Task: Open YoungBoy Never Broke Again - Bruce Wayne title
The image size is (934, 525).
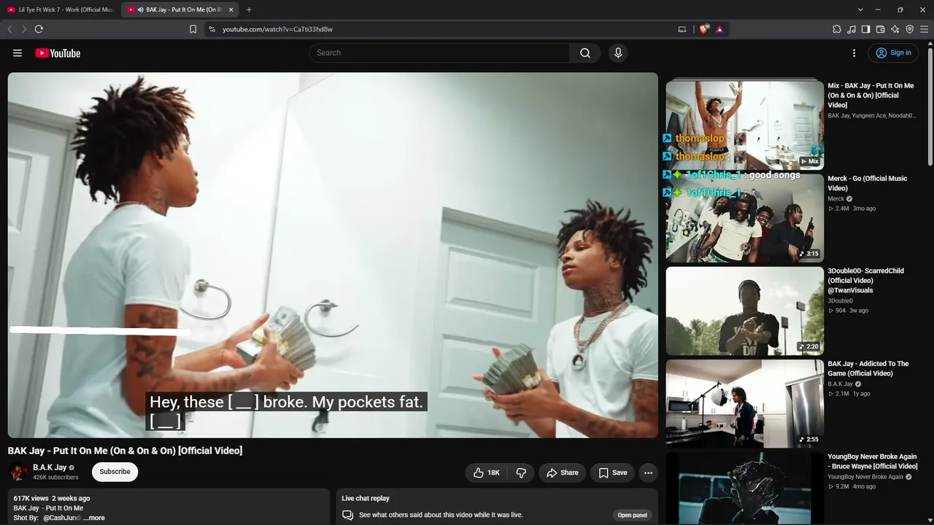Action: (x=873, y=462)
